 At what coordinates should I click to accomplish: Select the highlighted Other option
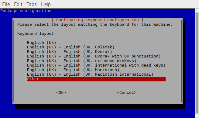coord(96,79)
